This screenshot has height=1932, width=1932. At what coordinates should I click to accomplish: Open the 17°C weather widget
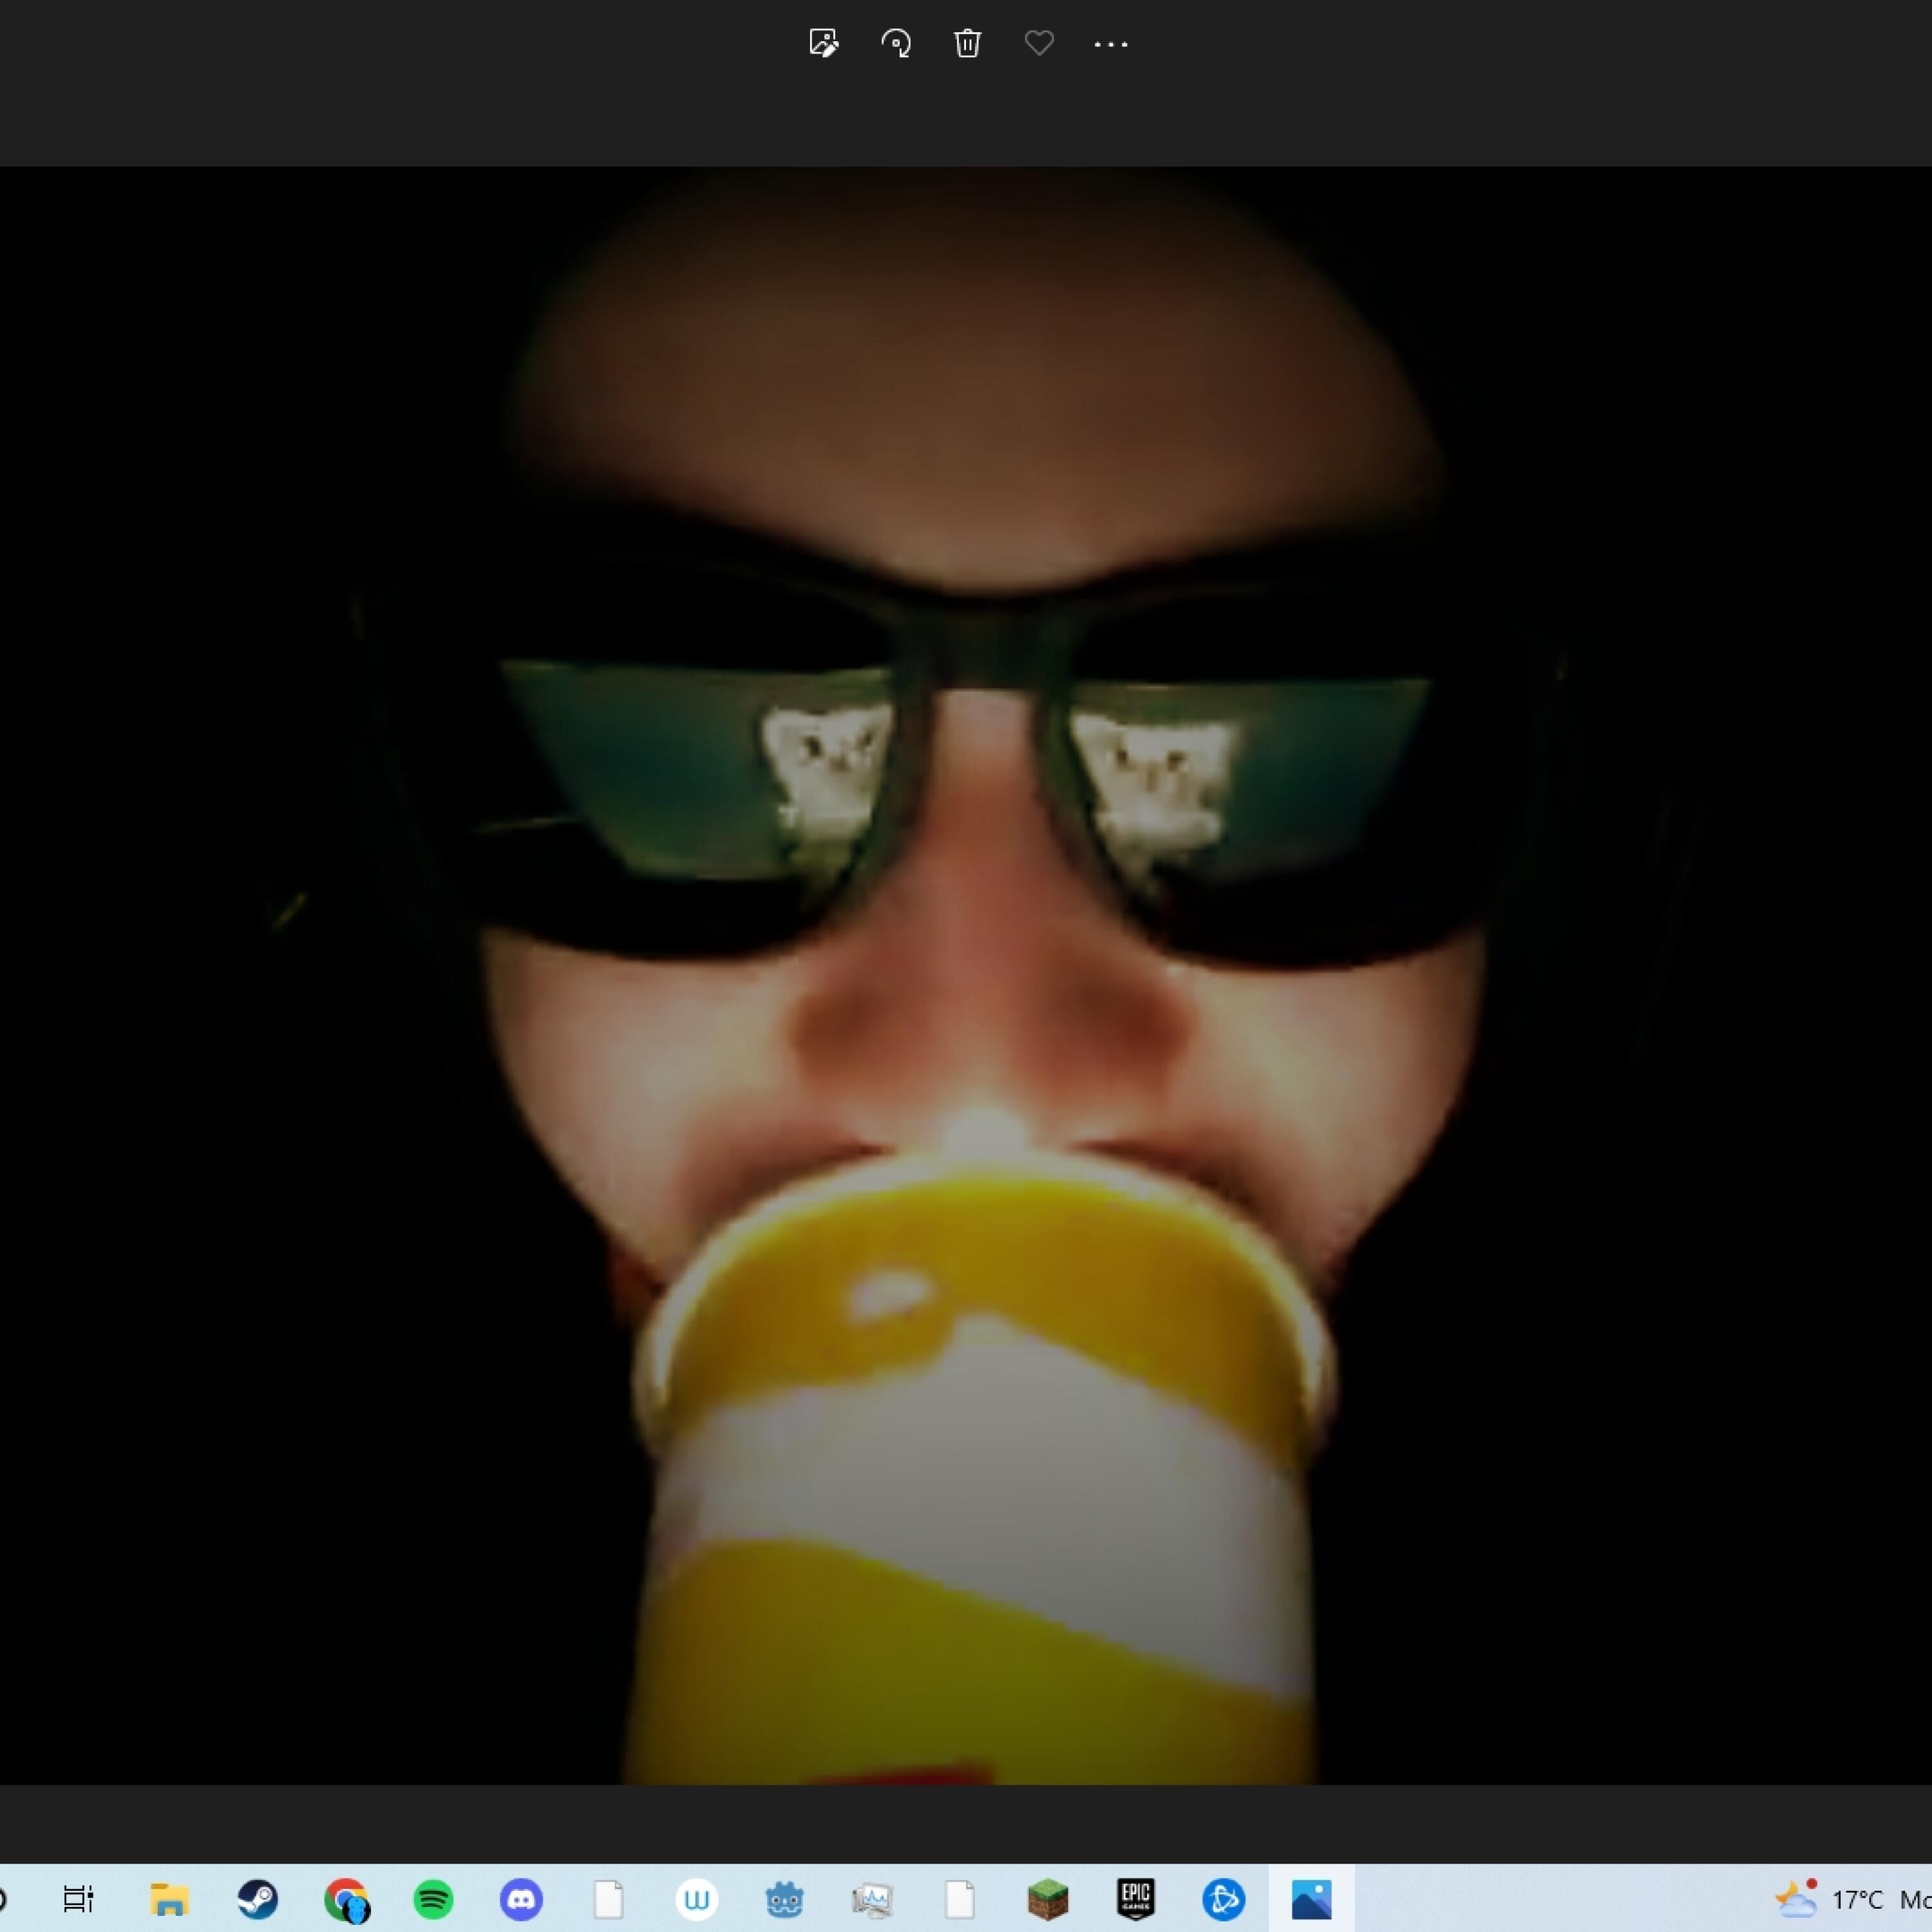pyautogui.click(x=1830, y=1898)
